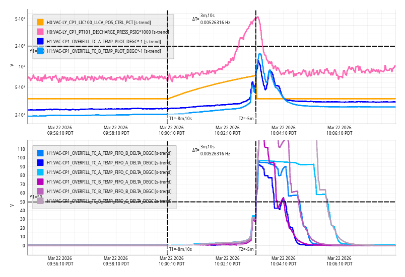Viewport: 405px width, 277px height.
Task: Click the 5·10² top y-axis tick label
Action: pos(20,19)
